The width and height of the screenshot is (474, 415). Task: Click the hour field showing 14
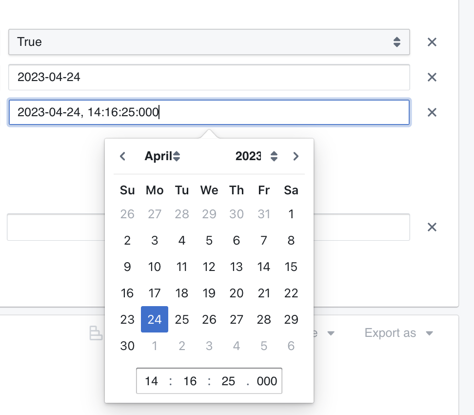(151, 381)
